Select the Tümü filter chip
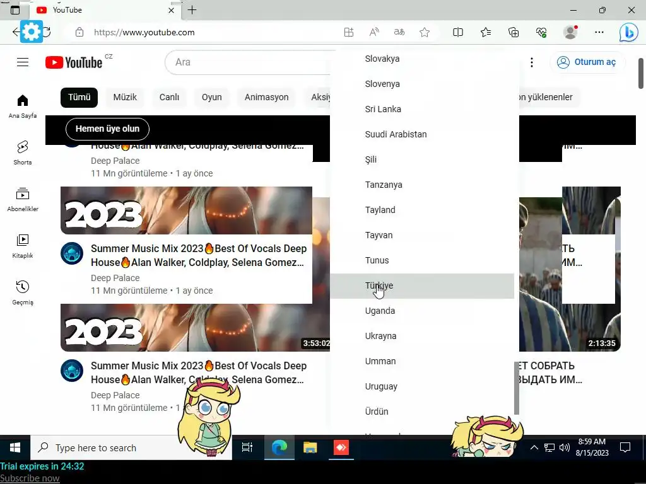The image size is (646, 484). [x=79, y=97]
